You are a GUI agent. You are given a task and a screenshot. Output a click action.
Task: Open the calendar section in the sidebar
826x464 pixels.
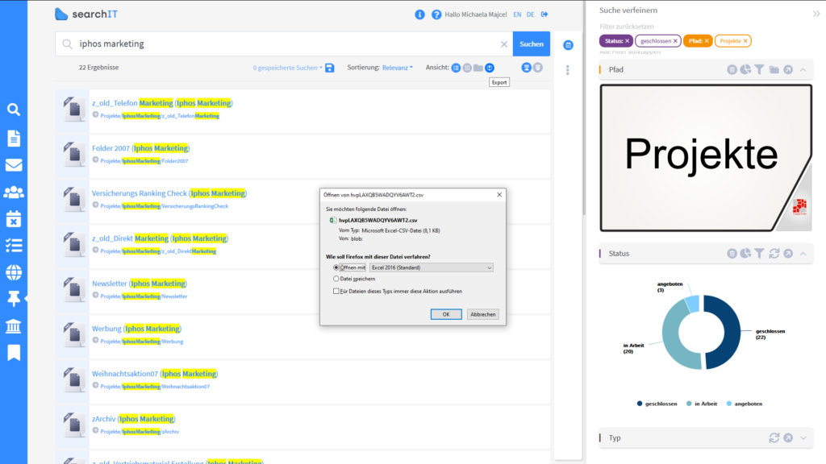pyautogui.click(x=14, y=218)
